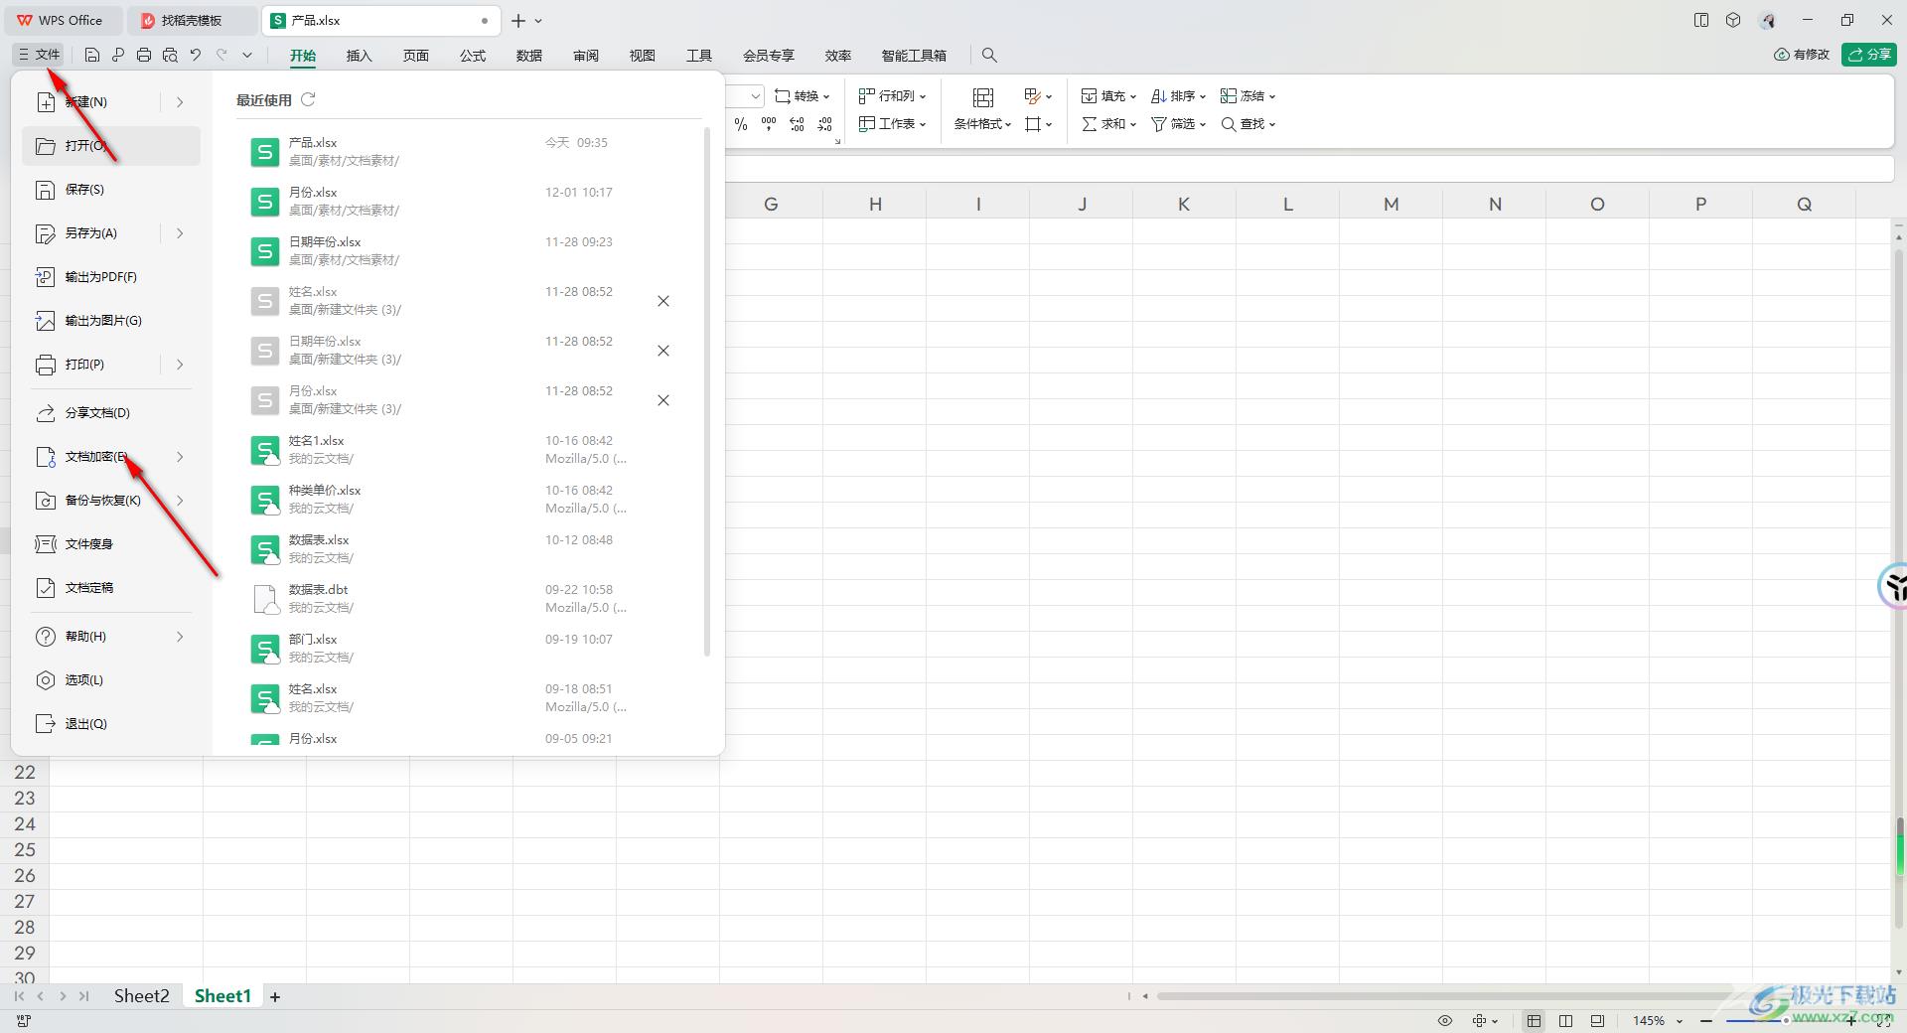Screen dimensions: 1907x1033
Task: Click zoom out minus button
Action: (x=1706, y=1021)
